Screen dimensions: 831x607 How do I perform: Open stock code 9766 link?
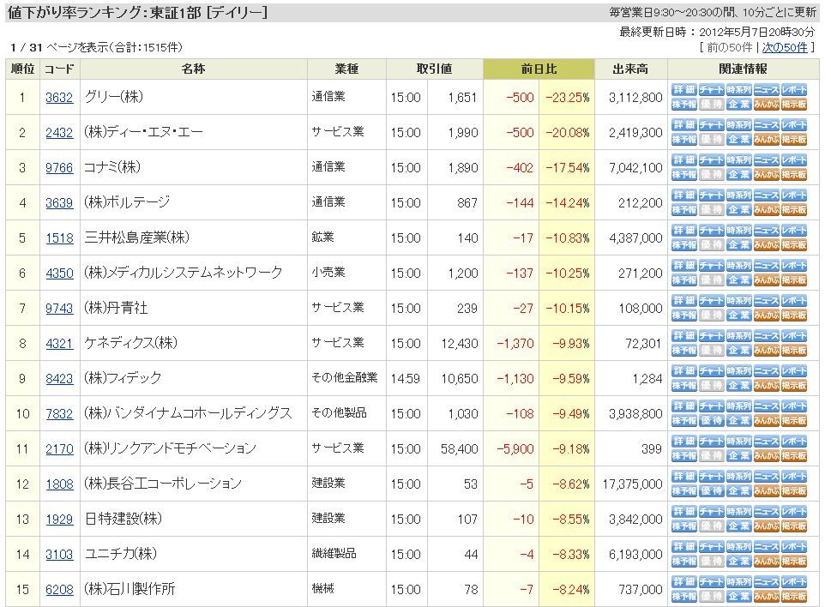pyautogui.click(x=59, y=167)
